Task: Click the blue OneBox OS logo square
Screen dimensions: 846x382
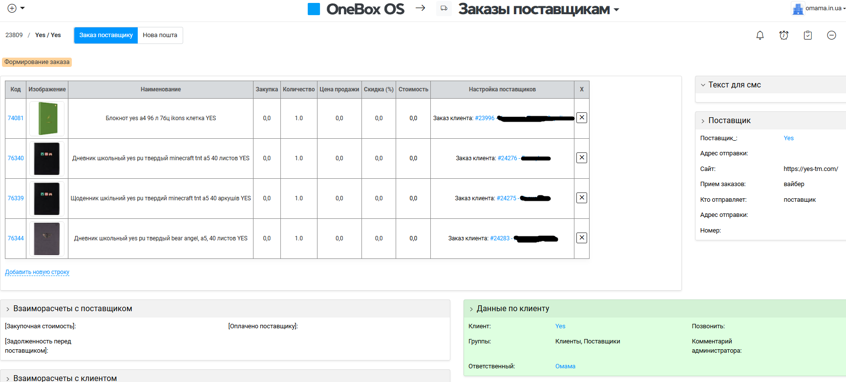Action: pyautogui.click(x=314, y=9)
